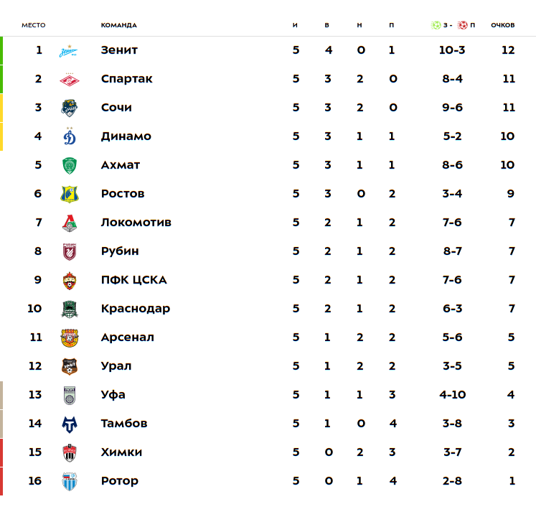Click the Химки team name
The width and height of the screenshot is (536, 517).
point(121,452)
